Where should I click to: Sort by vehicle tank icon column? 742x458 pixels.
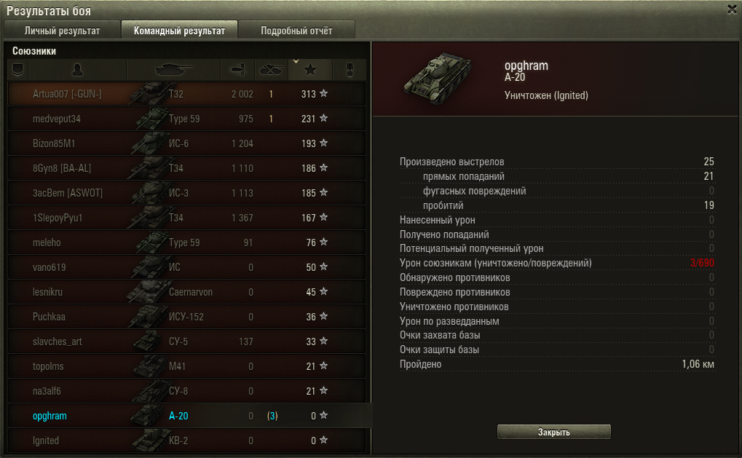[x=173, y=70]
